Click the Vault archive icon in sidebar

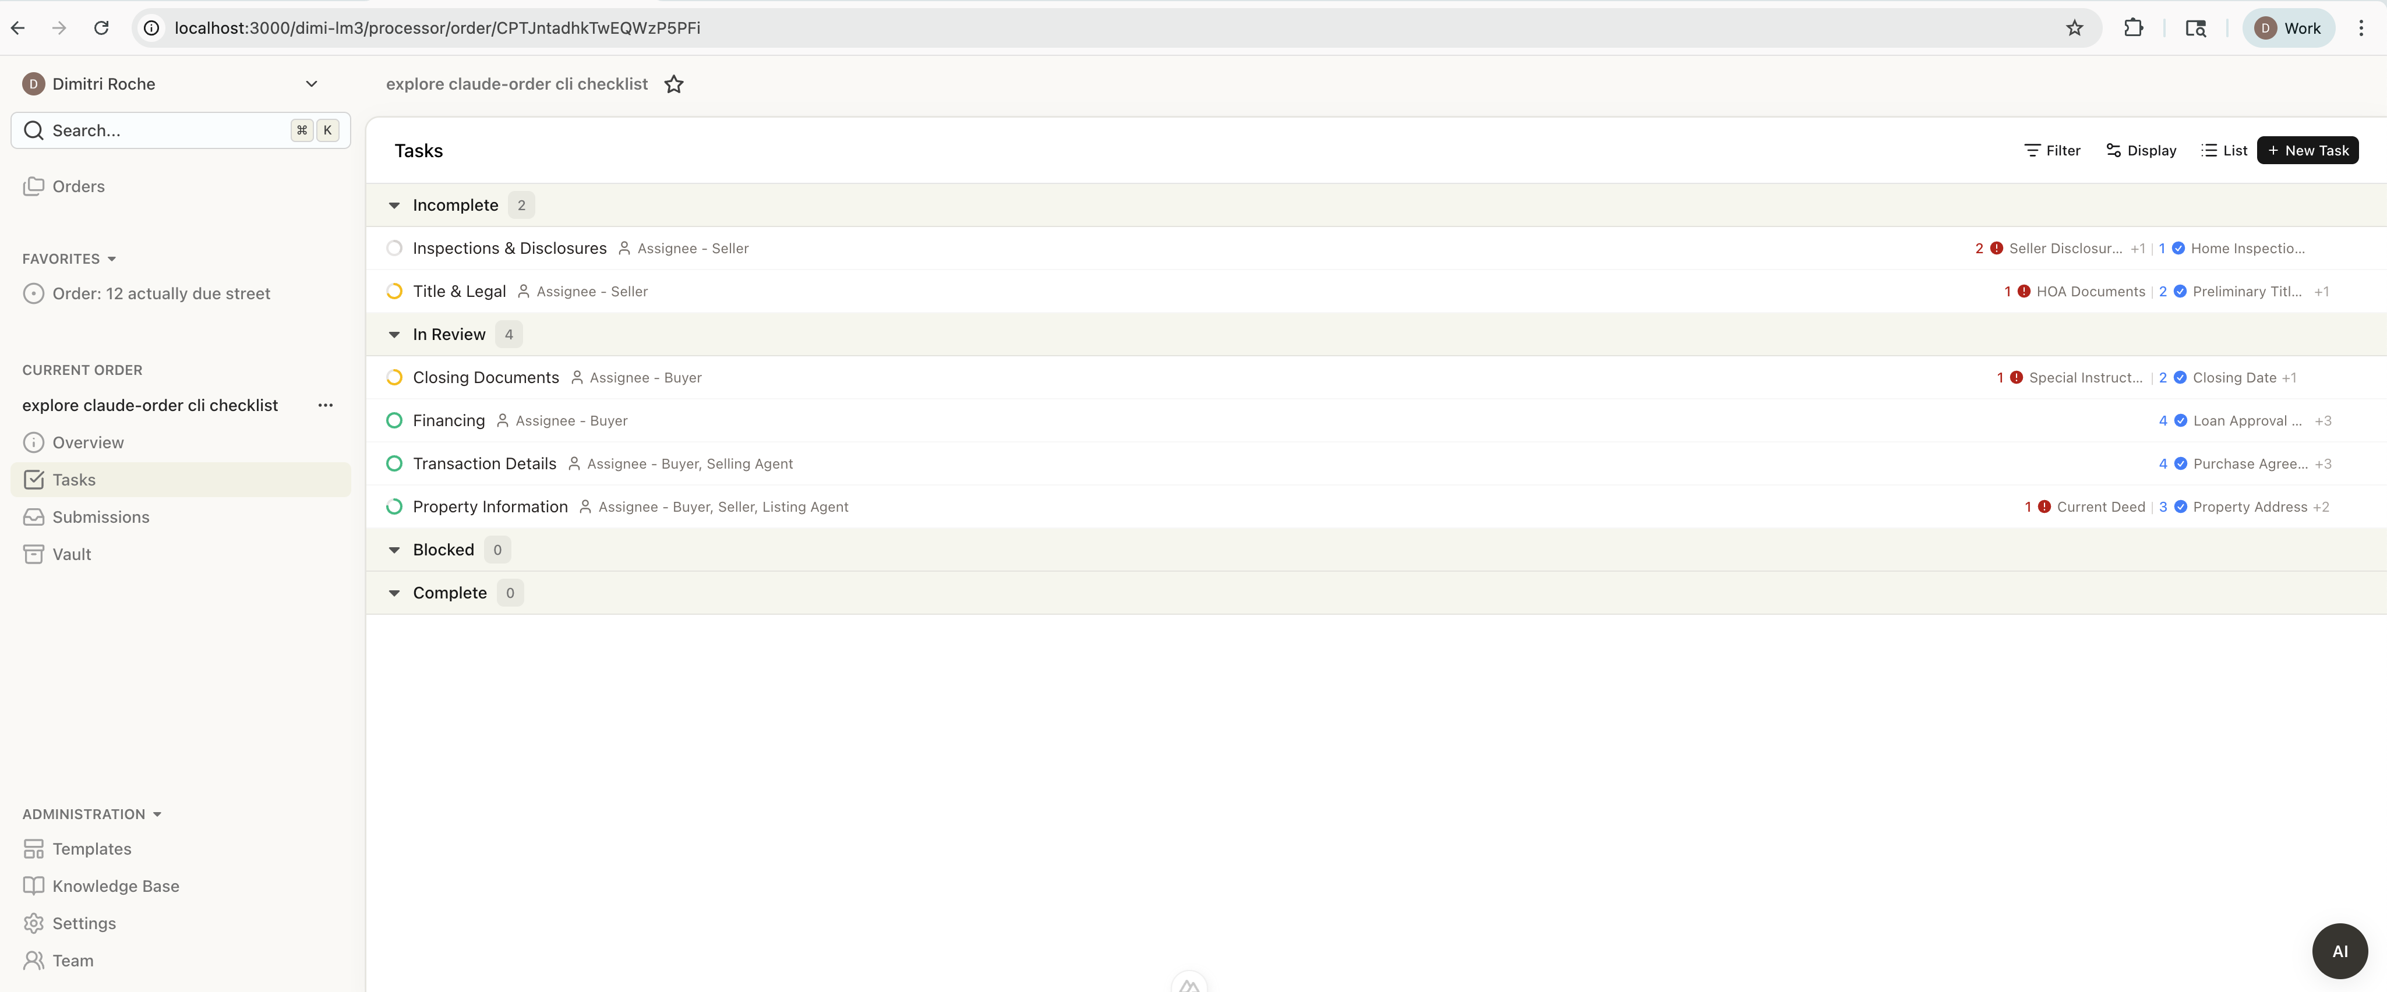click(33, 554)
